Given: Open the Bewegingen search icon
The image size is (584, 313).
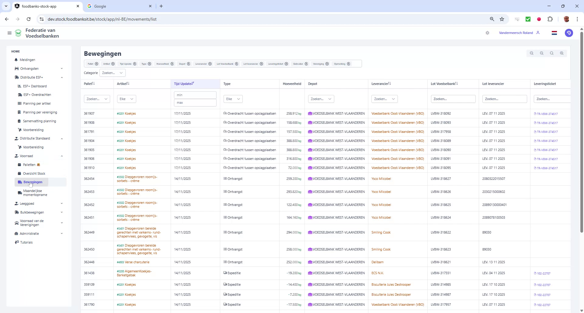Looking at the screenshot, I should tap(551, 53).
